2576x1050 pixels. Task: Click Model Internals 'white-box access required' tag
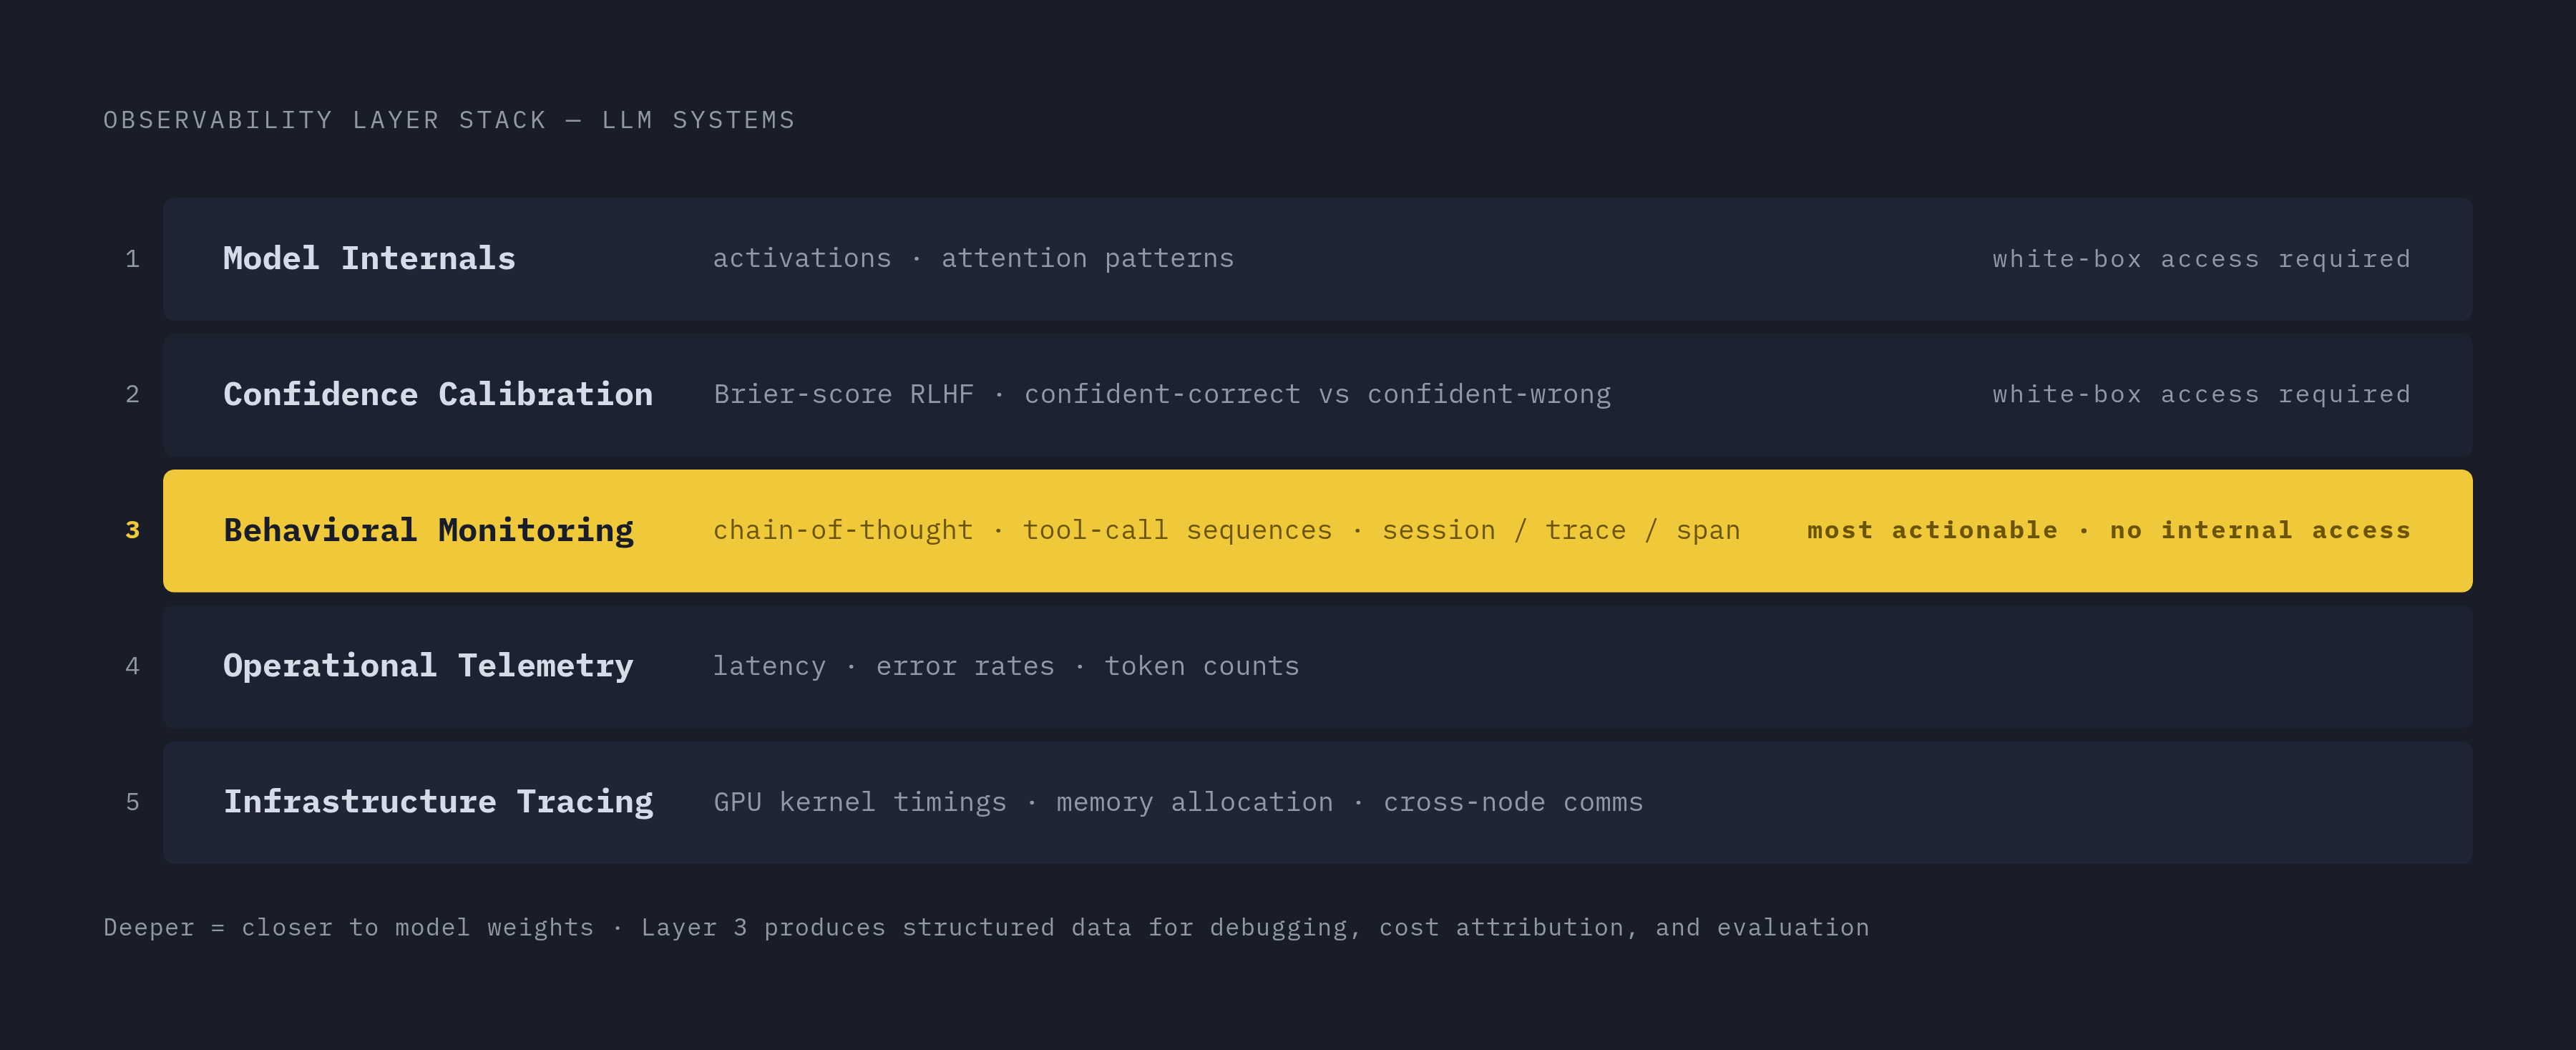tap(2201, 259)
